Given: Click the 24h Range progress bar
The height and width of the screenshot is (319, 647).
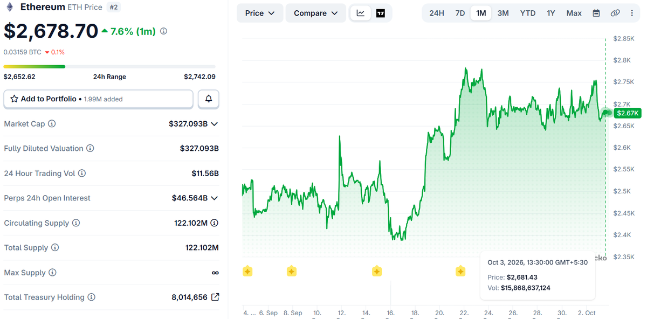Looking at the screenshot, I should [109, 66].
